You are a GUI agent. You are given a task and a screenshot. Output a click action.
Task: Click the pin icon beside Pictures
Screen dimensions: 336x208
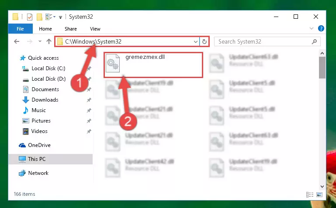(89, 121)
